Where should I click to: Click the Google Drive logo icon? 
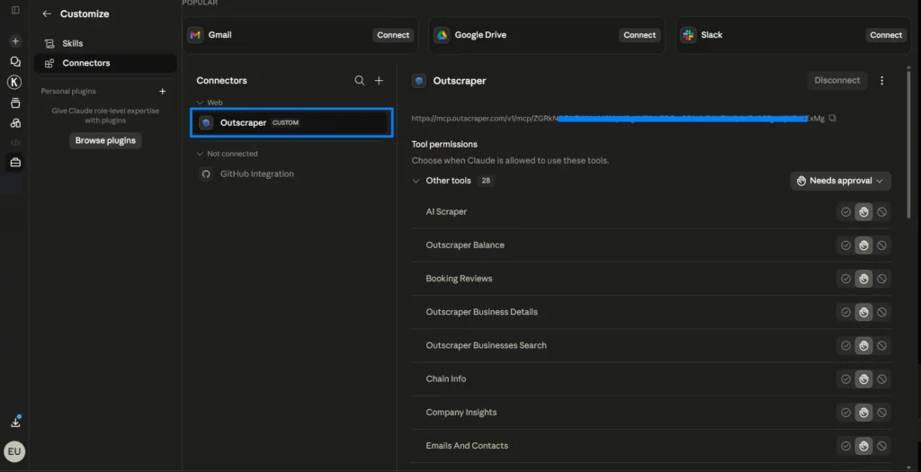441,35
